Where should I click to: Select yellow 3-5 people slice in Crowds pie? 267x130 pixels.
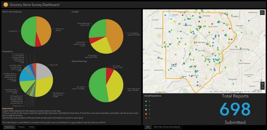[102, 45]
